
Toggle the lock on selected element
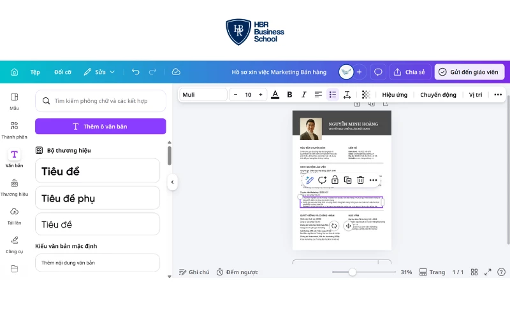click(335, 180)
